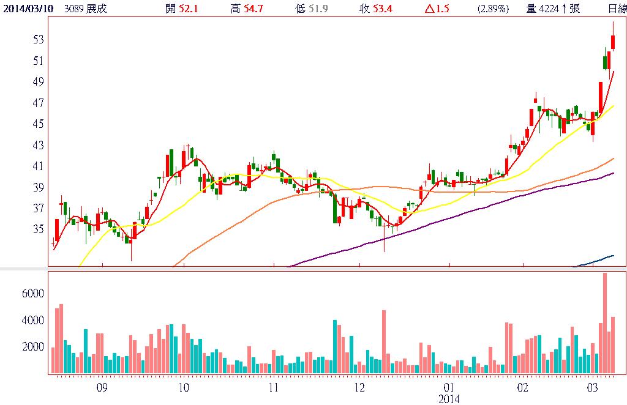Click the opening price value 52.1

[187, 9]
